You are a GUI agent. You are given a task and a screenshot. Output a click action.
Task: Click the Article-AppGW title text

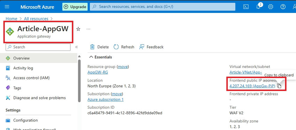point(43,29)
